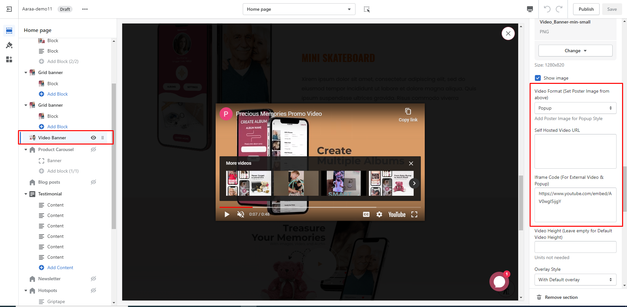The image size is (627, 307).
Task: Open the third More videos thumbnail
Action: pyautogui.click(x=344, y=183)
